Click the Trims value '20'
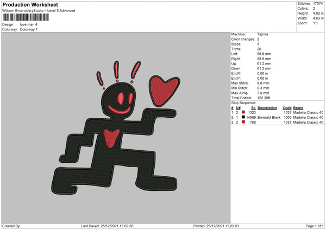Image resolution: width=326 pixels, height=230 pixels. (x=259, y=49)
